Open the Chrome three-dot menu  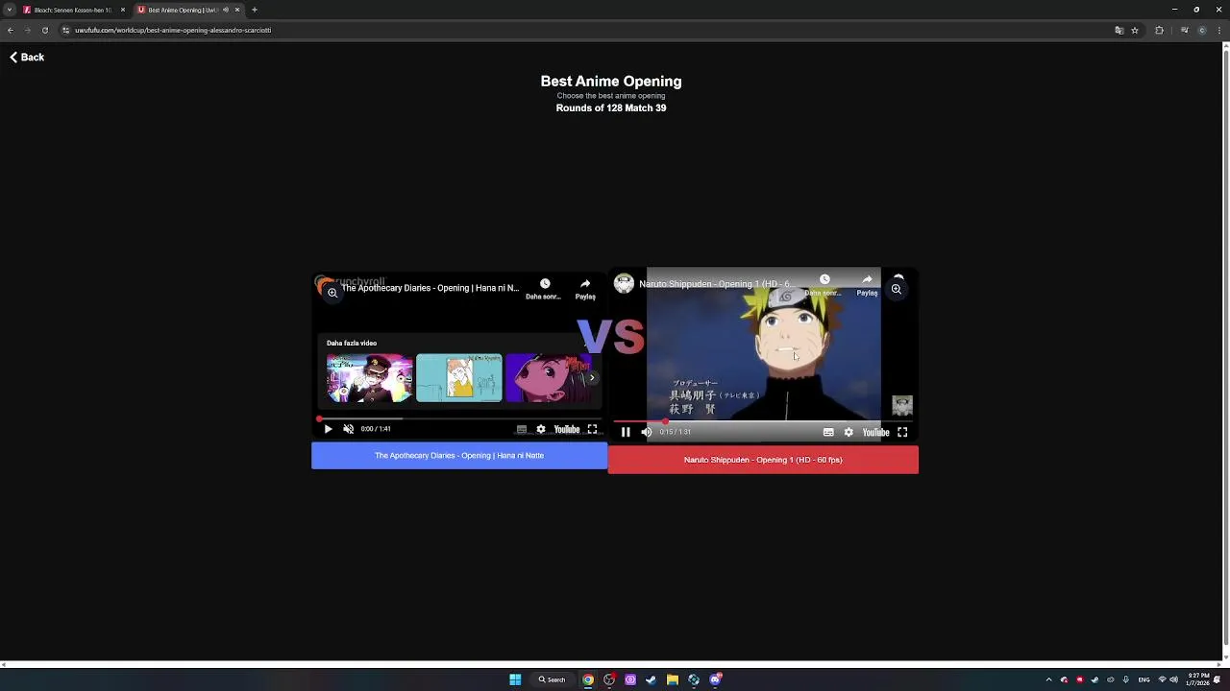(x=1219, y=30)
